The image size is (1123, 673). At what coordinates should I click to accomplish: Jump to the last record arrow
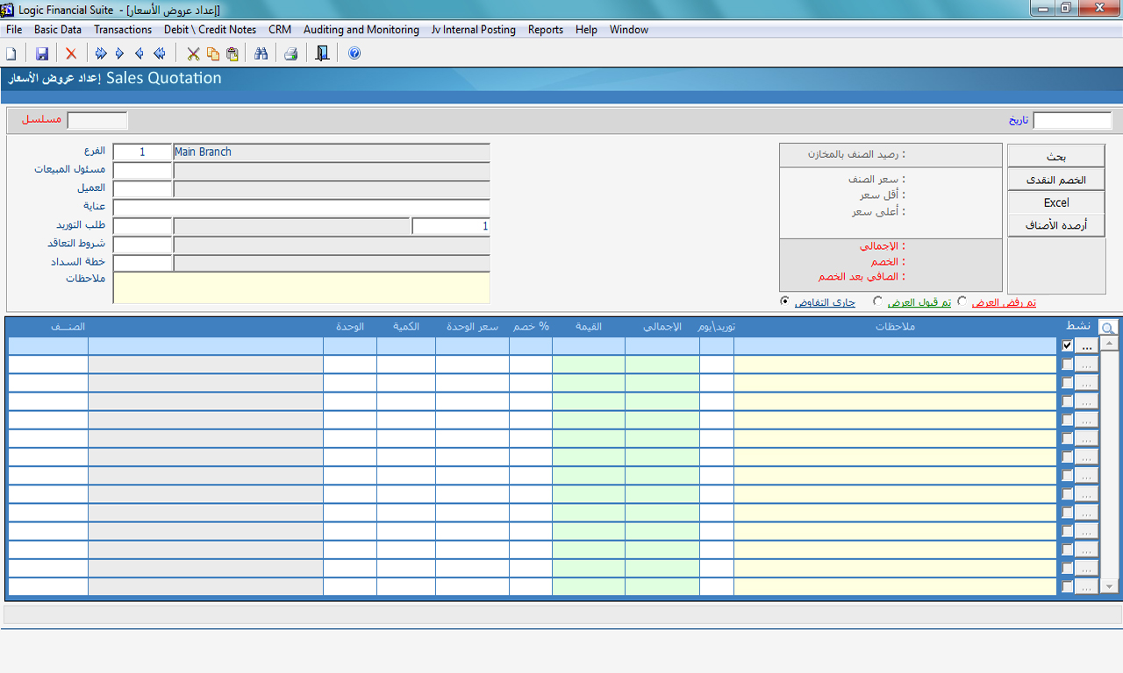tap(100, 54)
